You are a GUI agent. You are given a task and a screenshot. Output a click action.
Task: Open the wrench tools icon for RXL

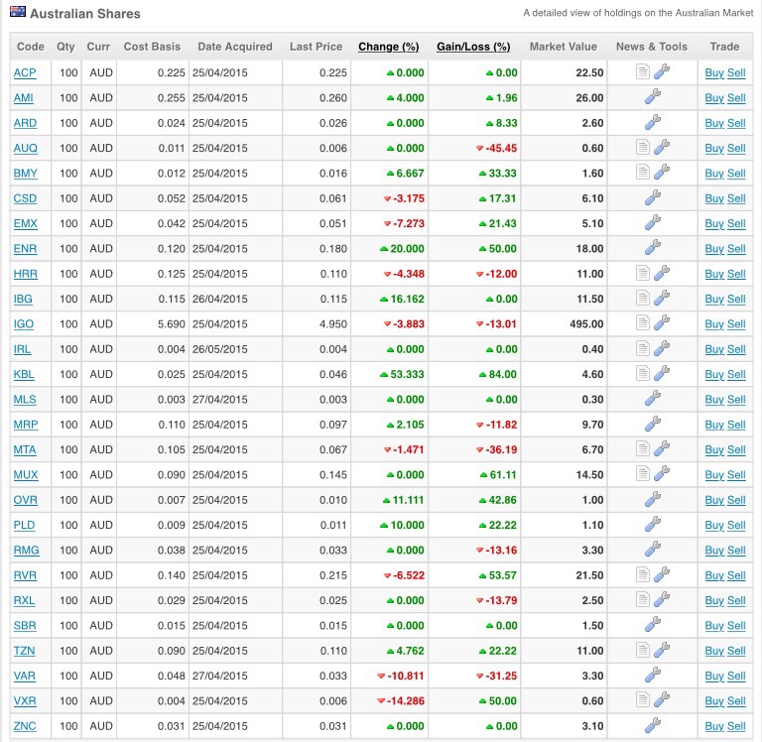coord(662,599)
